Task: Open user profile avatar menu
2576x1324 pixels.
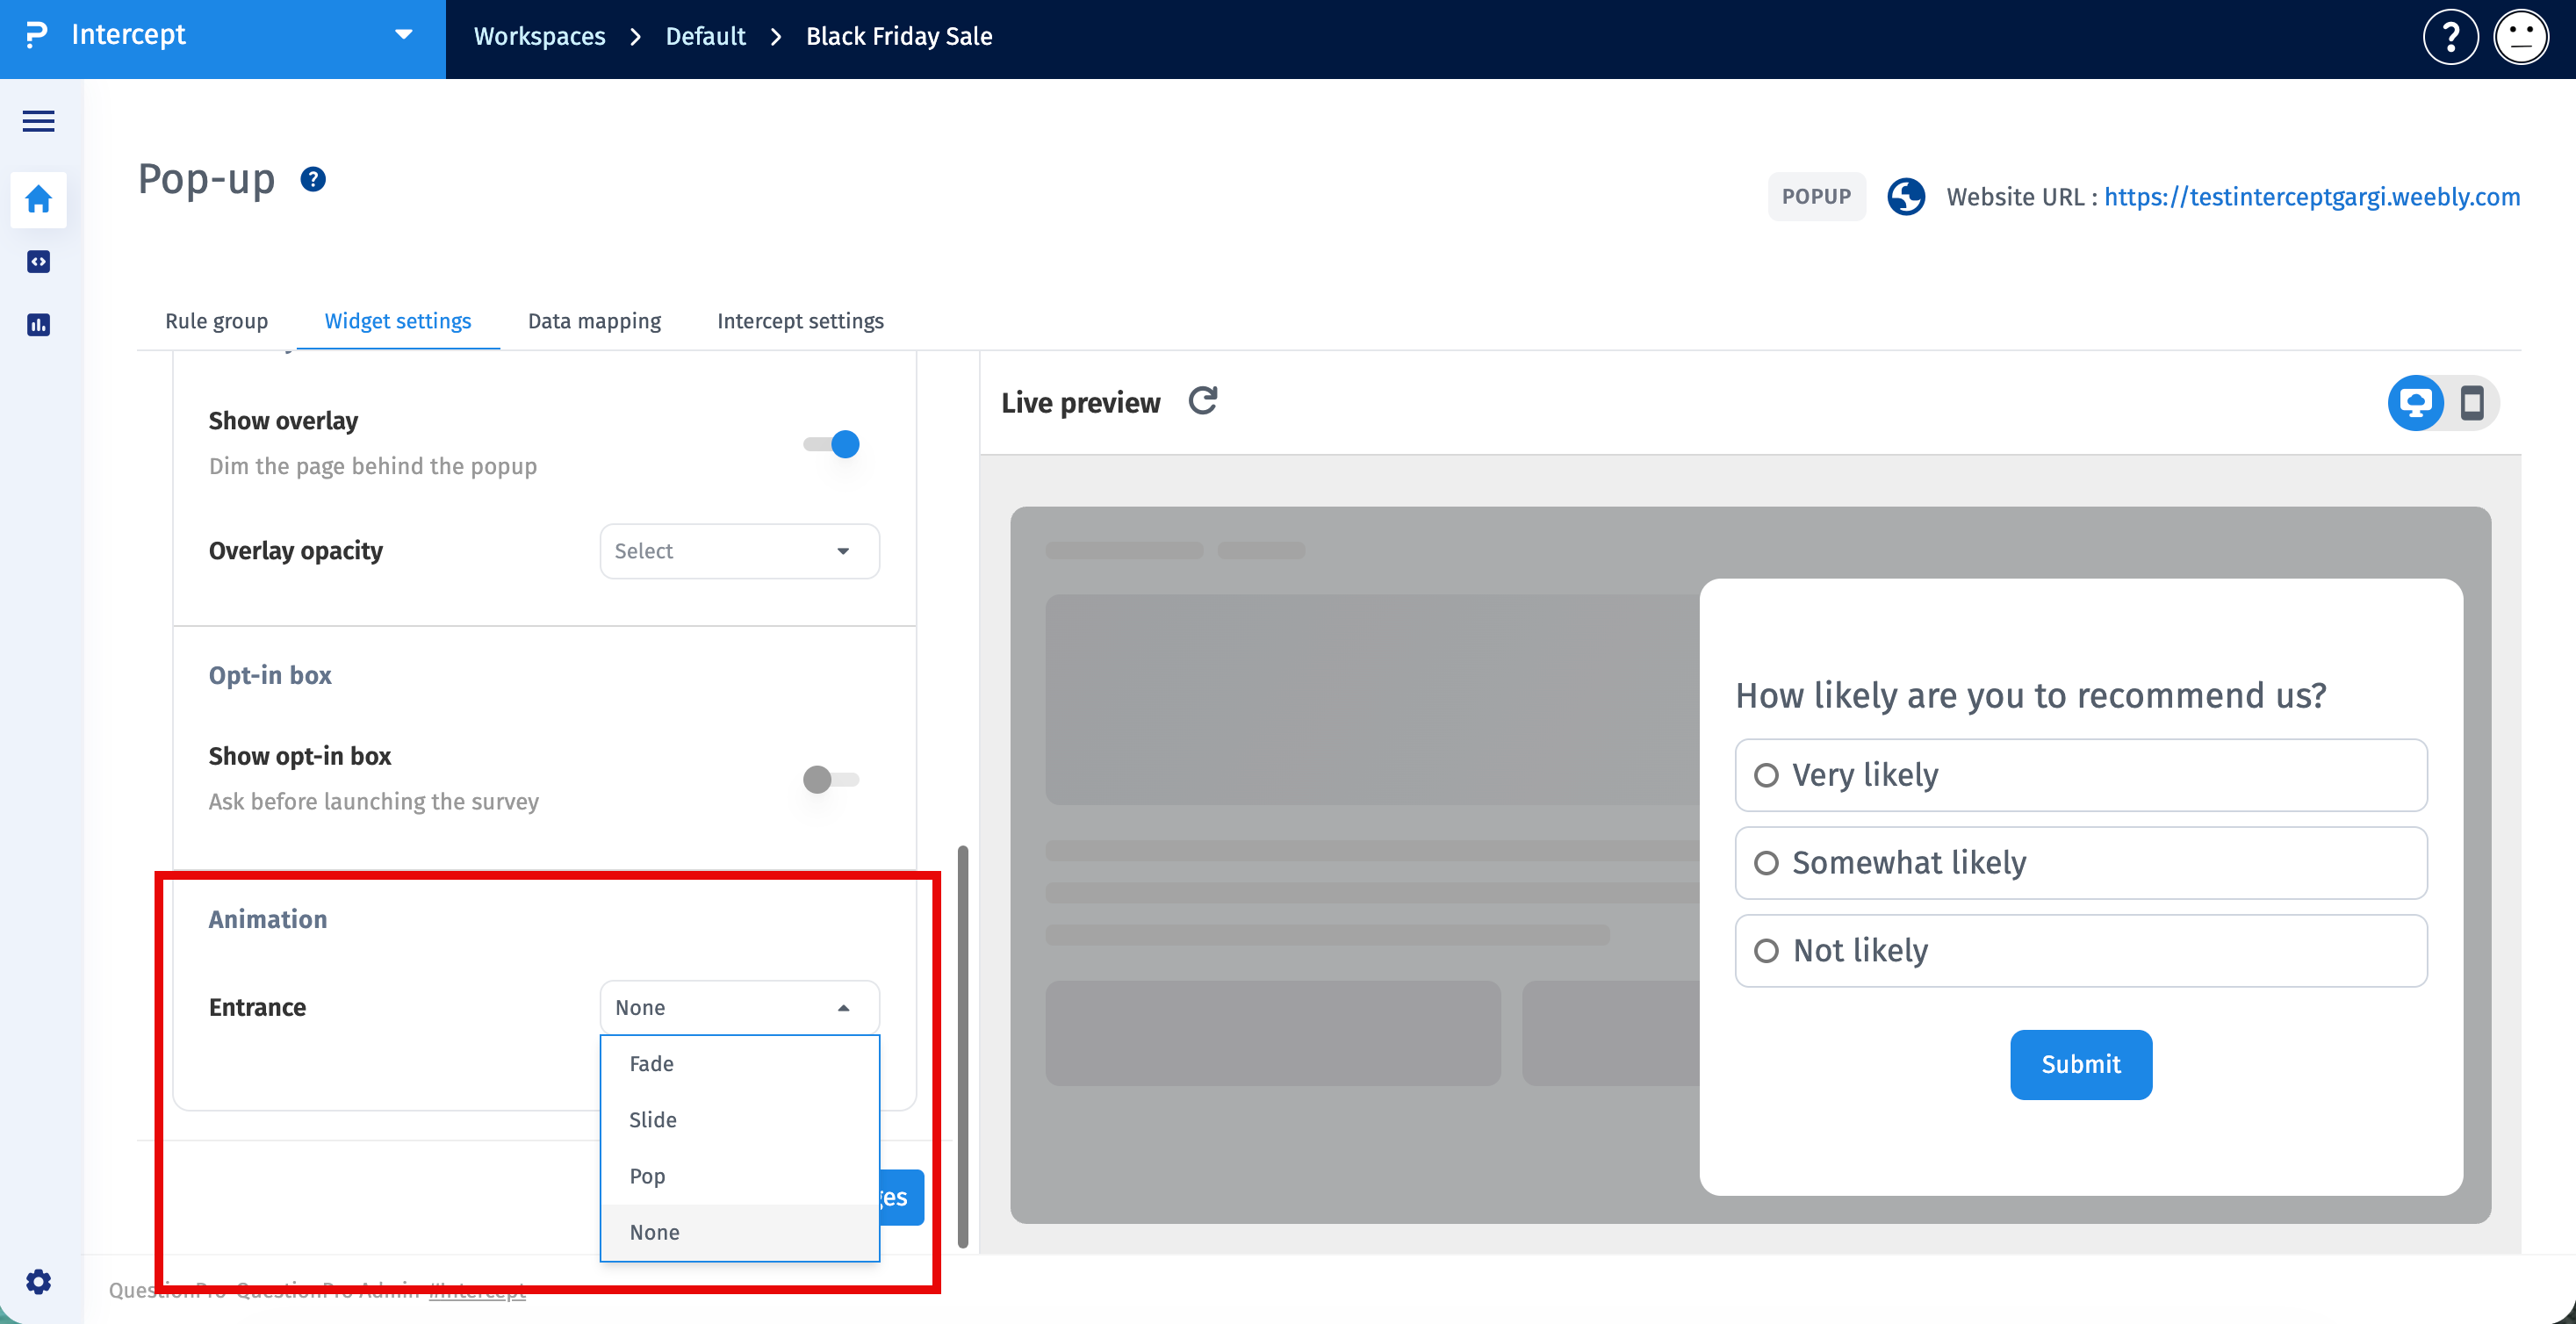Action: 2521,37
